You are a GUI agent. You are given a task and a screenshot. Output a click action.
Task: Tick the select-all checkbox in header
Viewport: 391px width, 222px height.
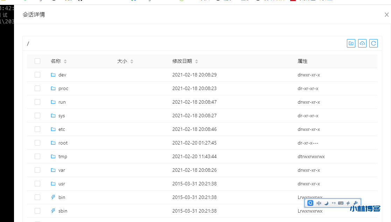(37, 61)
